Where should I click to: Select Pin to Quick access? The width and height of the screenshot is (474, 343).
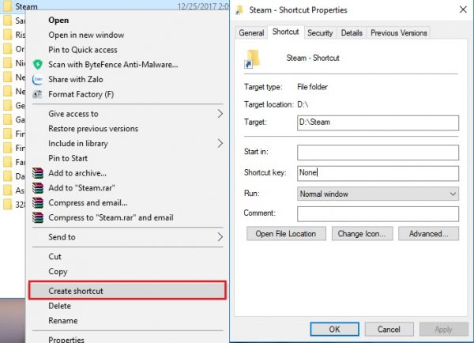tap(83, 50)
